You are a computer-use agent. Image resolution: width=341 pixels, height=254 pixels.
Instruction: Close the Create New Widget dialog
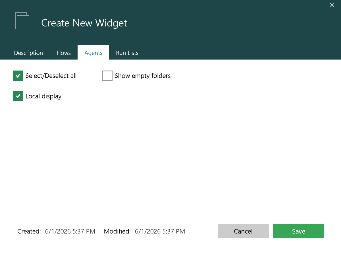(332, 5)
